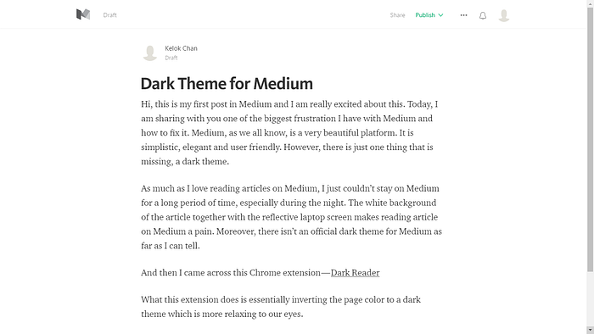Open the user profile avatar in header
Viewport: 594px width, 334px height.
pos(504,15)
